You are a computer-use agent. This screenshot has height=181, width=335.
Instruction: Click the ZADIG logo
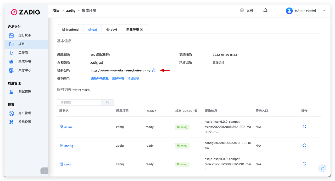click(x=25, y=12)
